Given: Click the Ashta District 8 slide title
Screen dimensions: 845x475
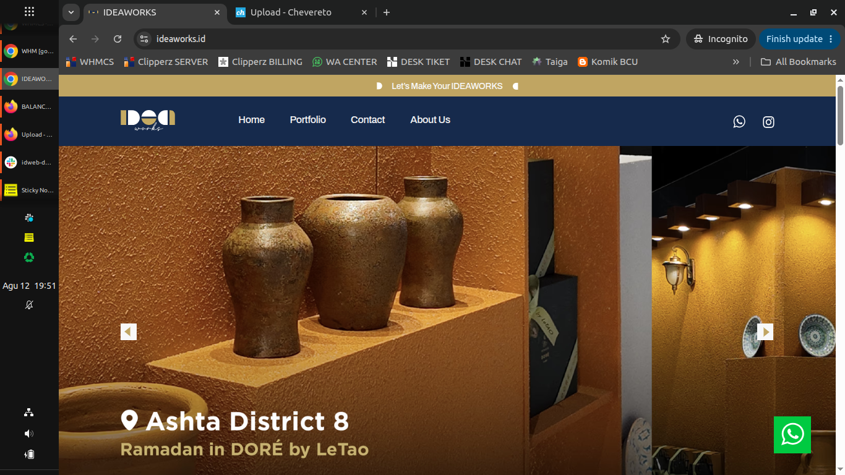Looking at the screenshot, I should [x=247, y=421].
